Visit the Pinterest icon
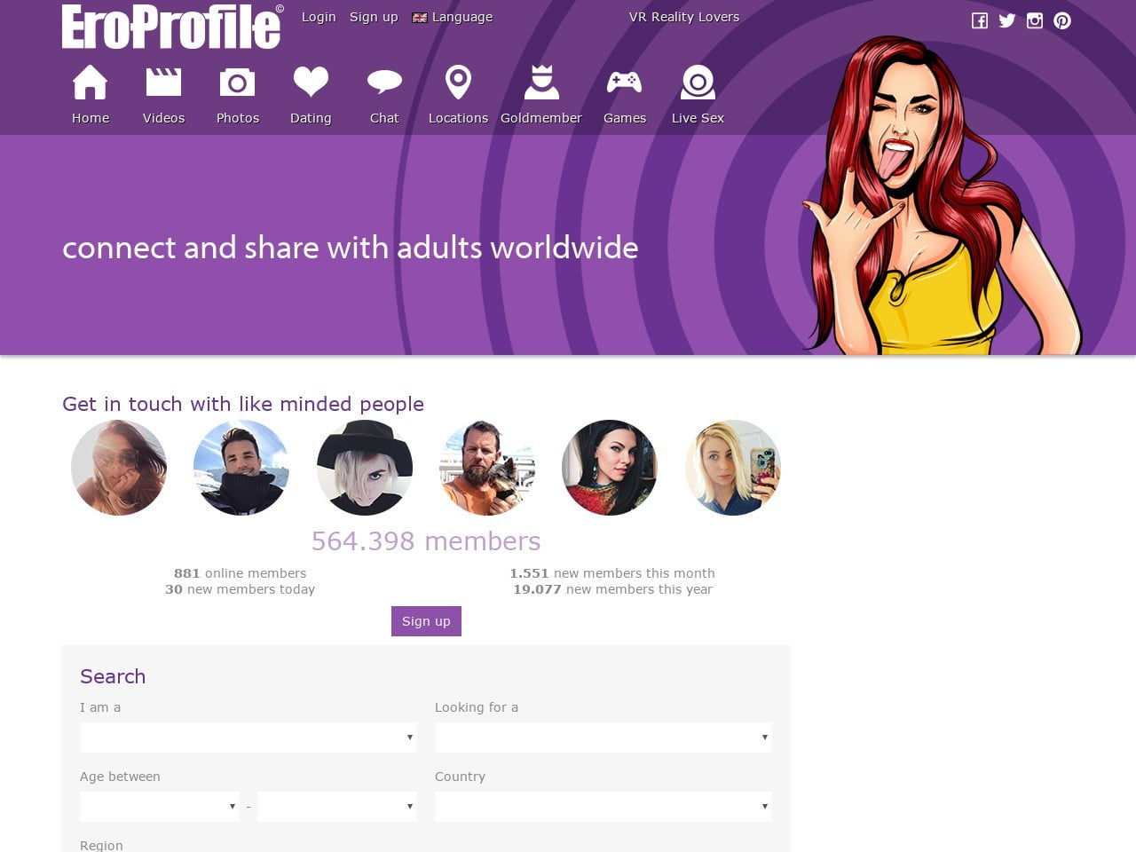This screenshot has height=852, width=1136. [1062, 20]
